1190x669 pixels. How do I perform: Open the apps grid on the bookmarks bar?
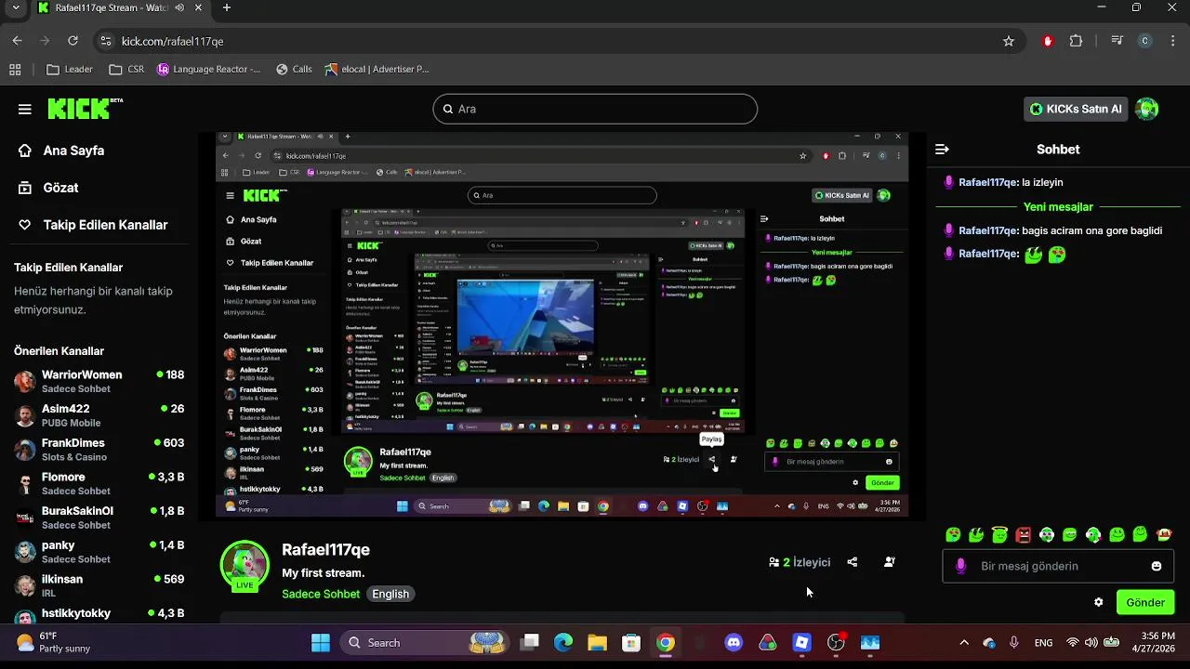coord(15,69)
